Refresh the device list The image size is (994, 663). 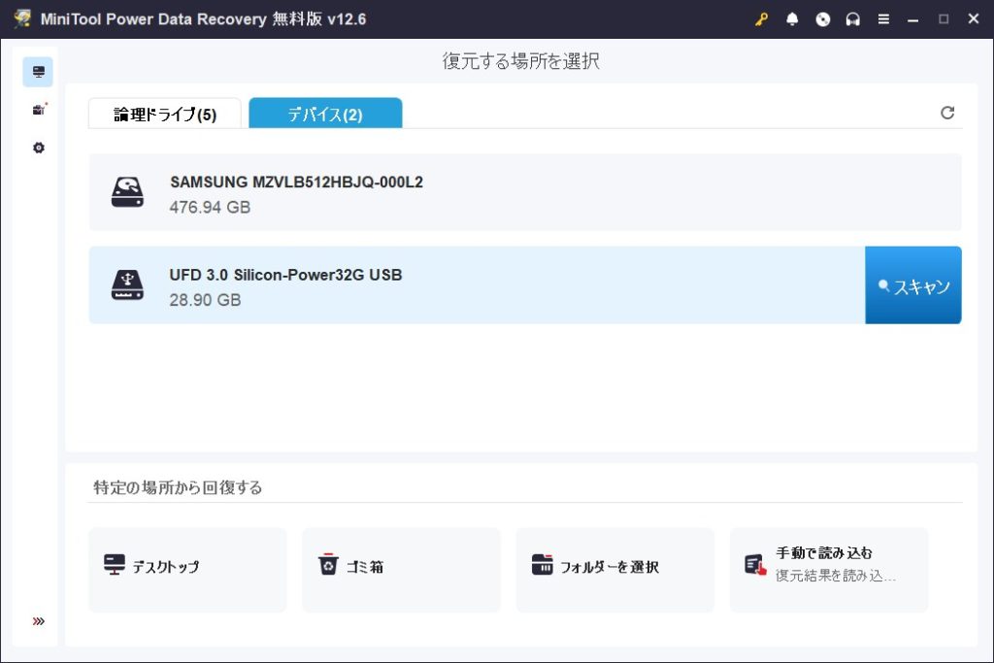947,113
